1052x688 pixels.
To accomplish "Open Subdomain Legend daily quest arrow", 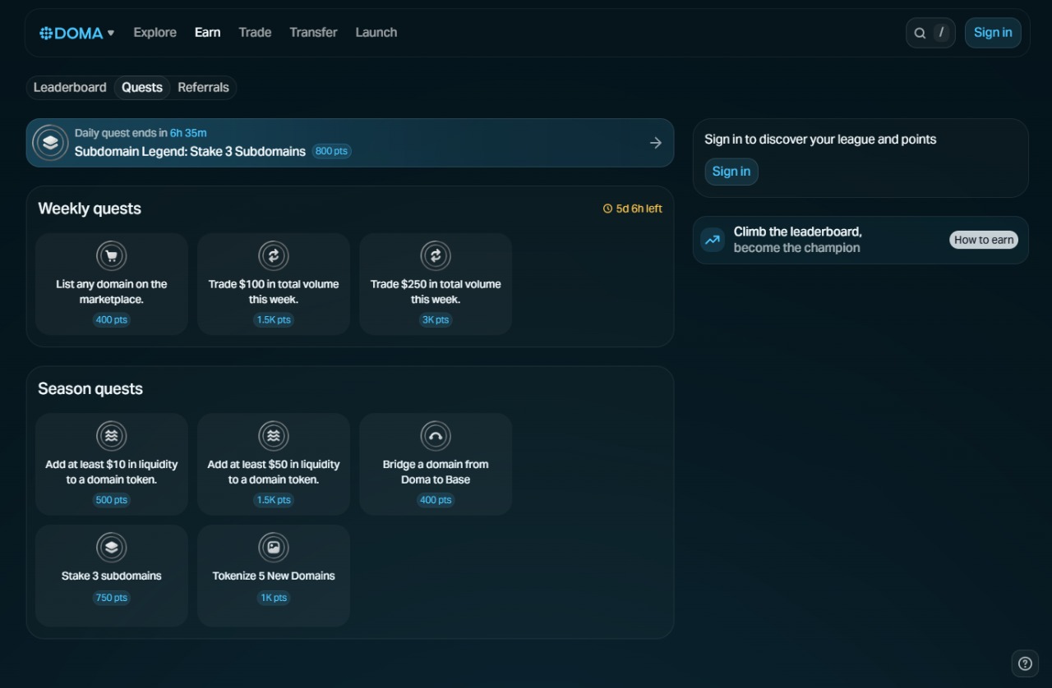I will 656,143.
